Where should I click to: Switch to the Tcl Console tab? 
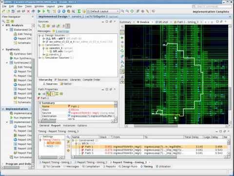tap(52, 167)
